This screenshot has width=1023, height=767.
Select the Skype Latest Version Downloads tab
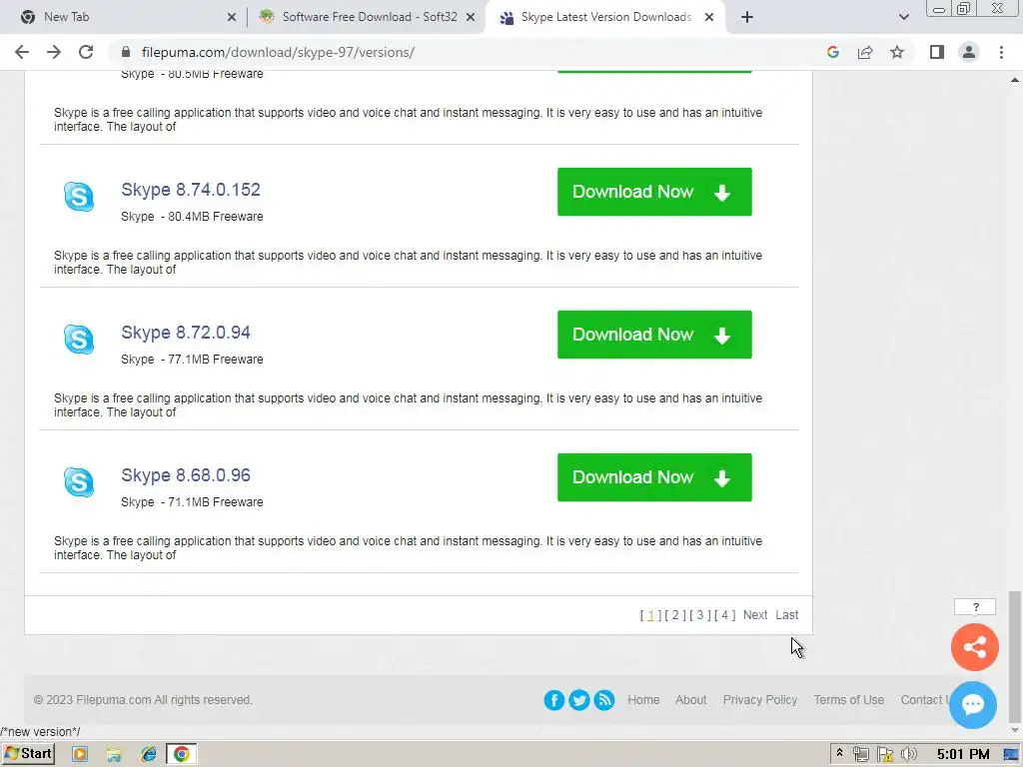(x=605, y=17)
